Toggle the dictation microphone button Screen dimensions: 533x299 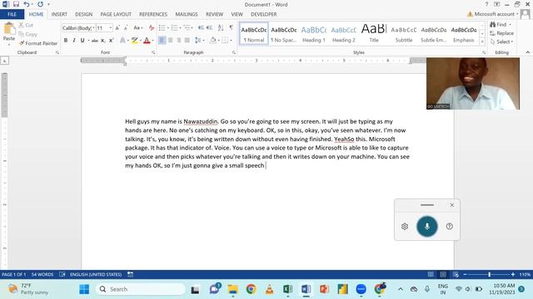427,226
